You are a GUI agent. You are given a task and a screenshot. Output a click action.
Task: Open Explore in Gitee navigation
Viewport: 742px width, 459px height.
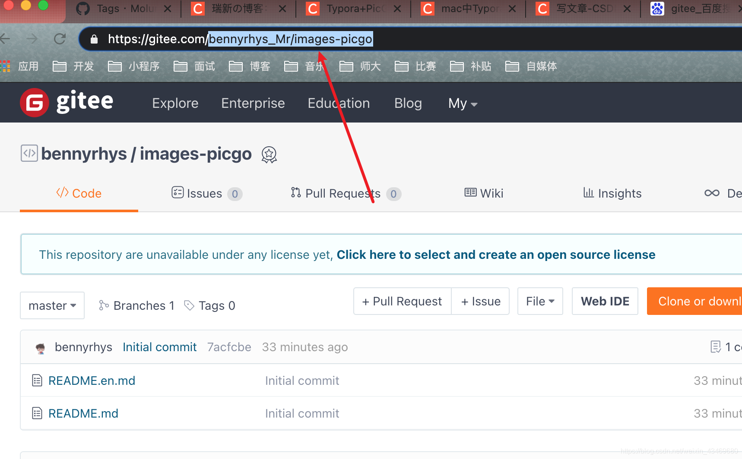(x=175, y=103)
